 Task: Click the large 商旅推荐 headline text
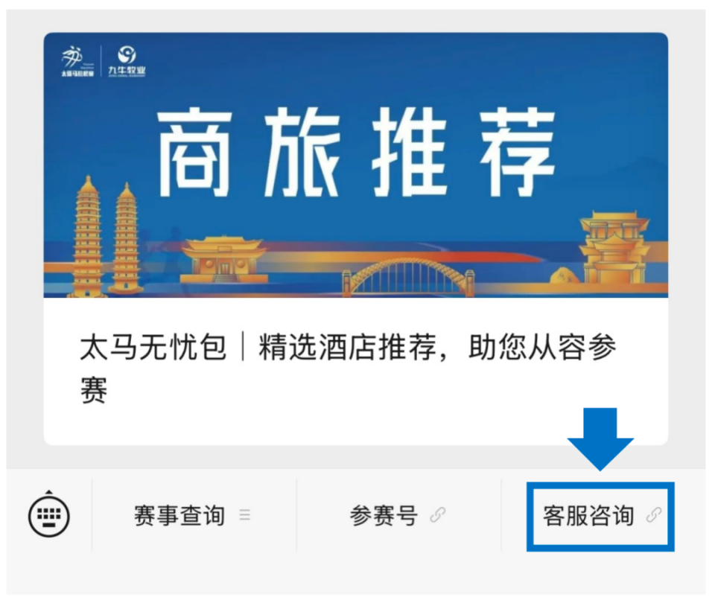pos(356,152)
